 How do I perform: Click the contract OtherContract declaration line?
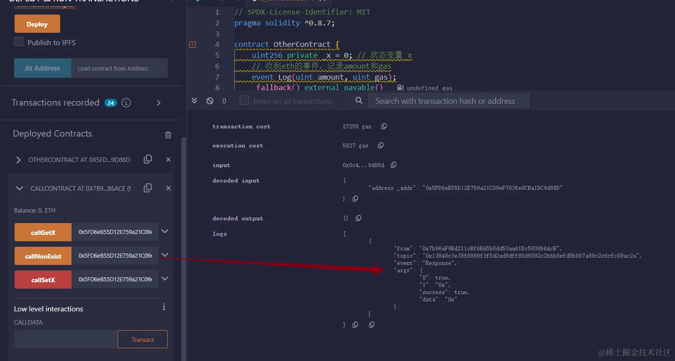(287, 45)
